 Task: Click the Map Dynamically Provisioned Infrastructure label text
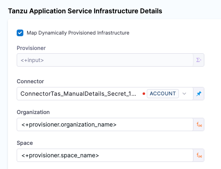click(x=78, y=33)
